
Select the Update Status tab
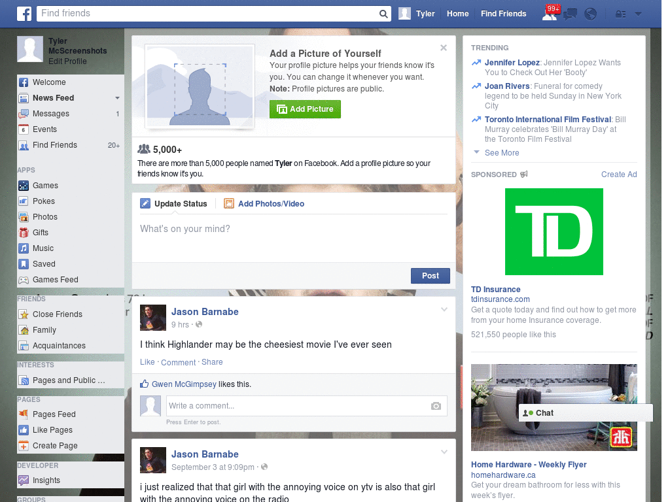point(174,204)
